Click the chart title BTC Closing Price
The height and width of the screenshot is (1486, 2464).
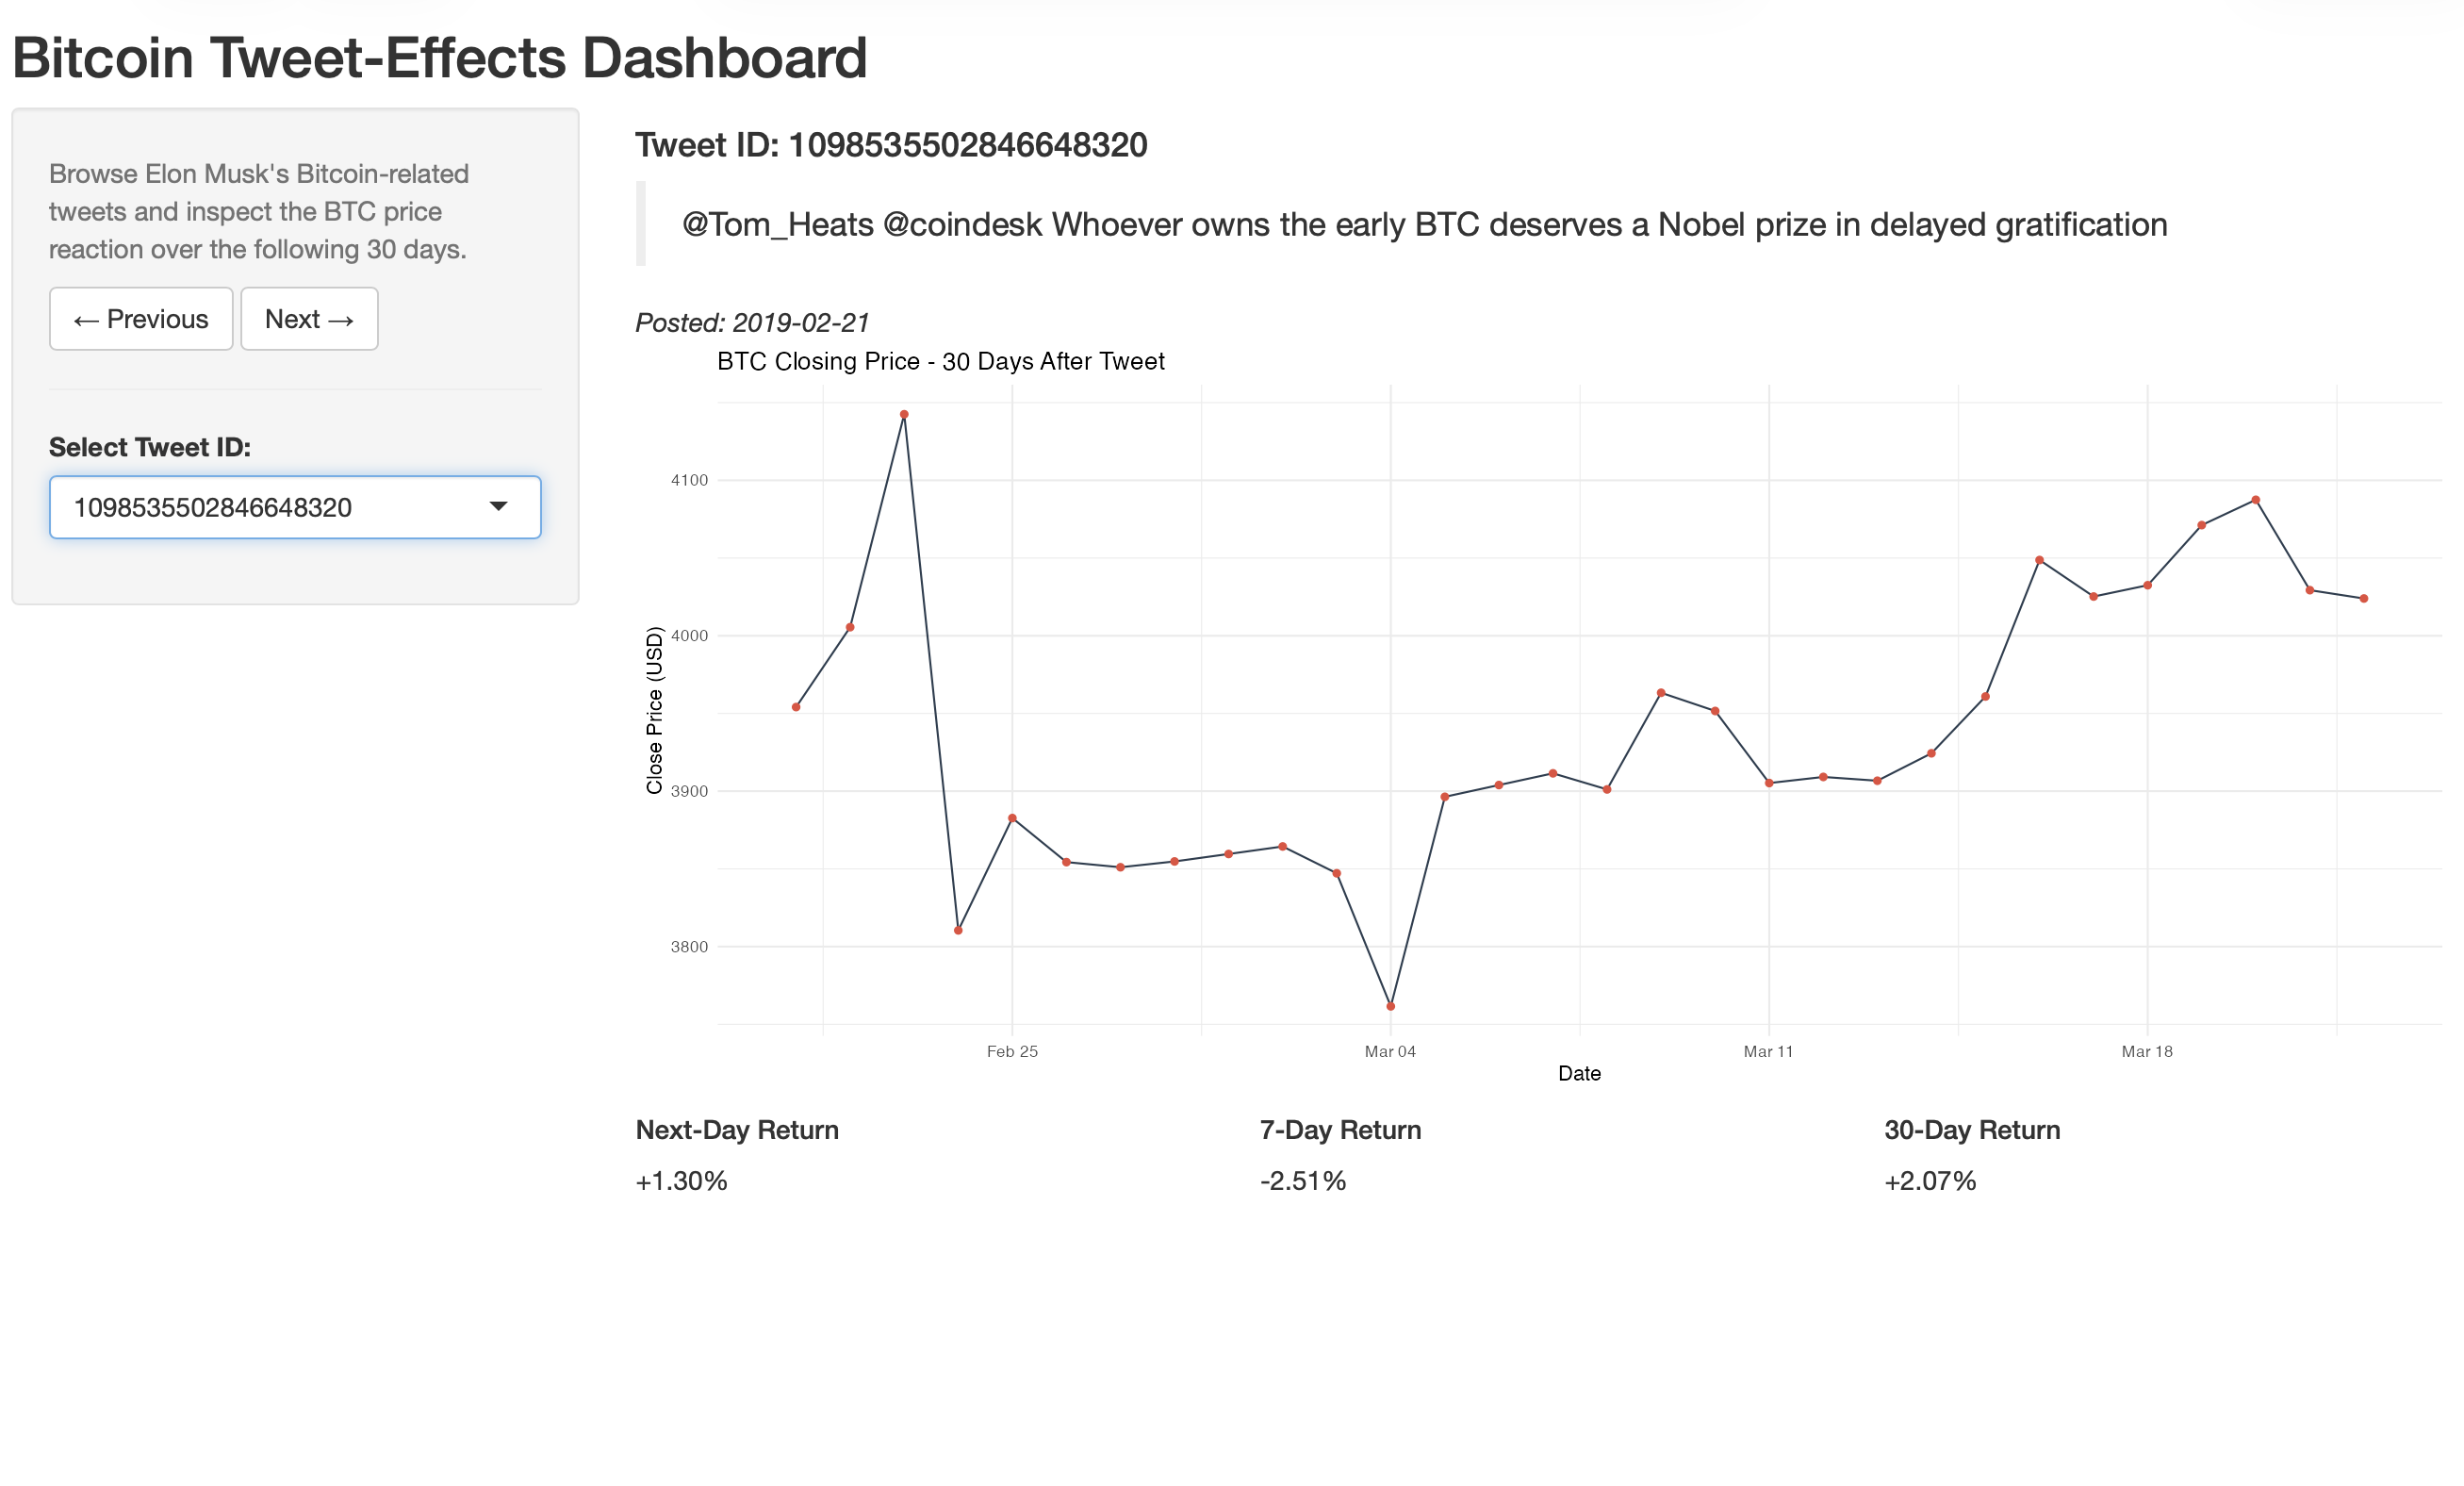click(x=940, y=361)
